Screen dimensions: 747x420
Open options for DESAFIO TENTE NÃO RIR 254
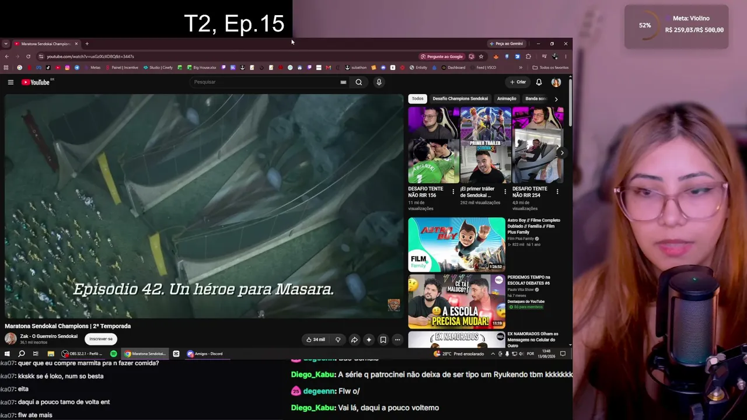pos(557,192)
